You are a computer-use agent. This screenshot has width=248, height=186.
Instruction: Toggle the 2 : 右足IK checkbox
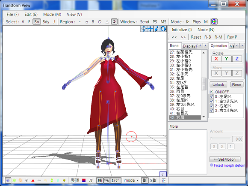[212, 106]
